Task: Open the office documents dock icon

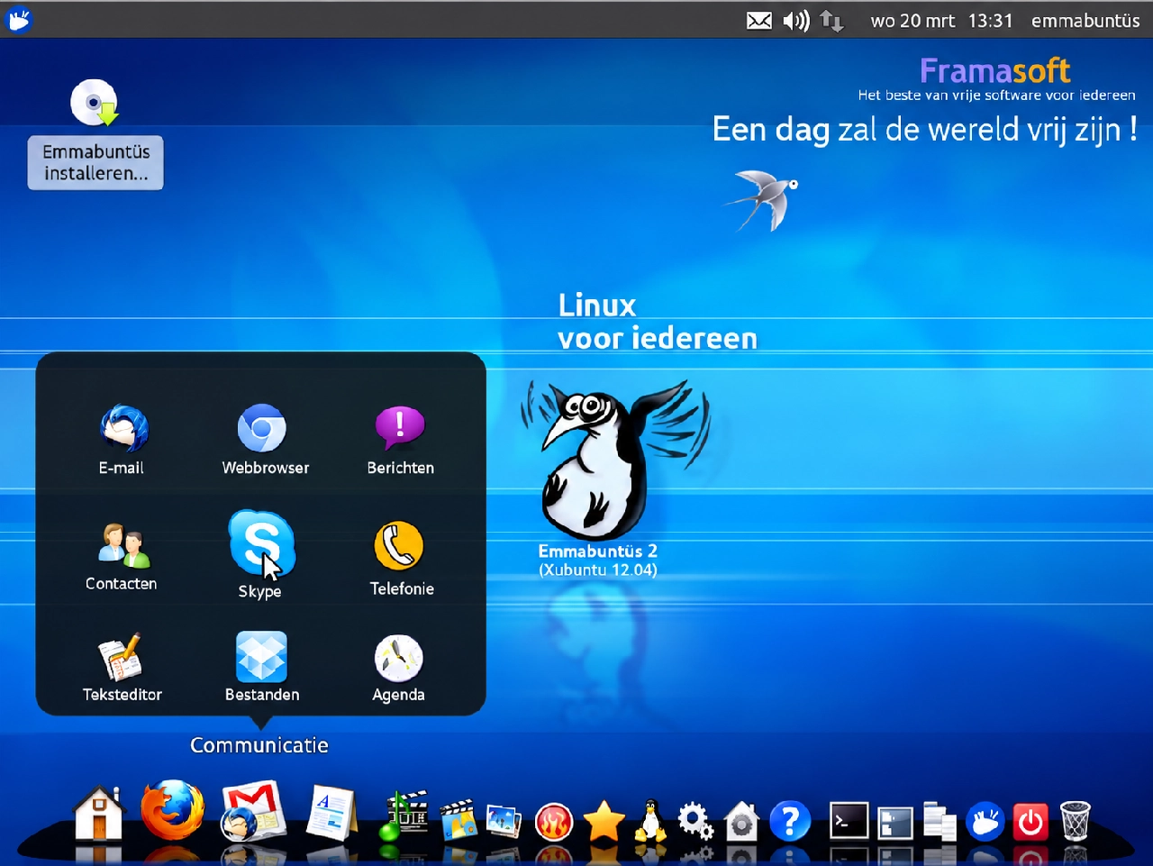Action: (331, 813)
